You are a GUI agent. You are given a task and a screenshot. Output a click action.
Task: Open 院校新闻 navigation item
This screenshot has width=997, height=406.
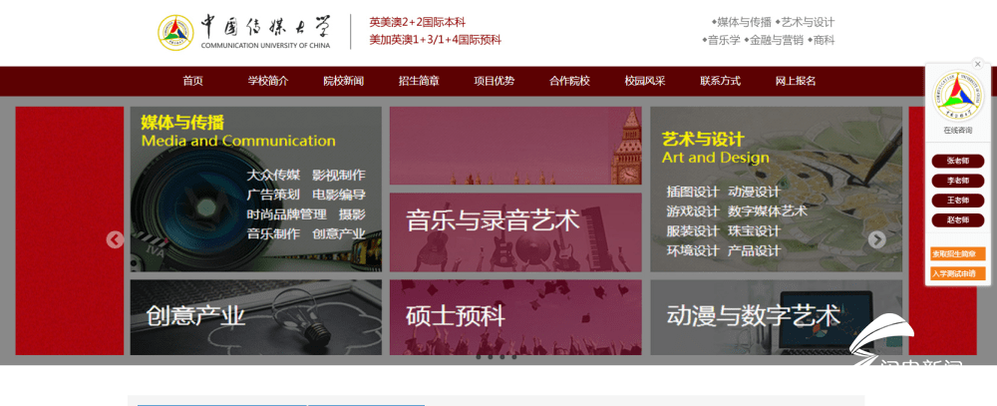tap(343, 81)
